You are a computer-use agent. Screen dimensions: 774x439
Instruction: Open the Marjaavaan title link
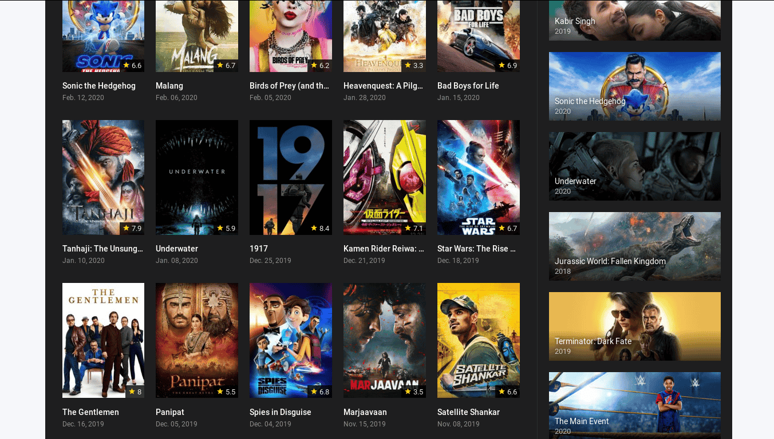[365, 412]
